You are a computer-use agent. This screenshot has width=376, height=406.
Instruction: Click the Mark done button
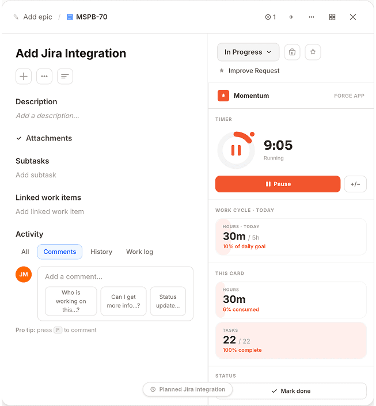click(291, 391)
